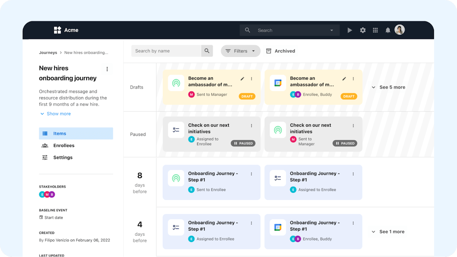Click PAUSED badge on Assigned to Enrollee card
Screen dimensions: 457x257
click(243, 143)
